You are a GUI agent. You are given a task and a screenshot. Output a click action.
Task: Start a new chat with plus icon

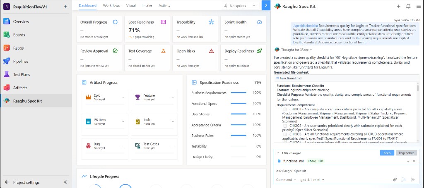(399, 7)
